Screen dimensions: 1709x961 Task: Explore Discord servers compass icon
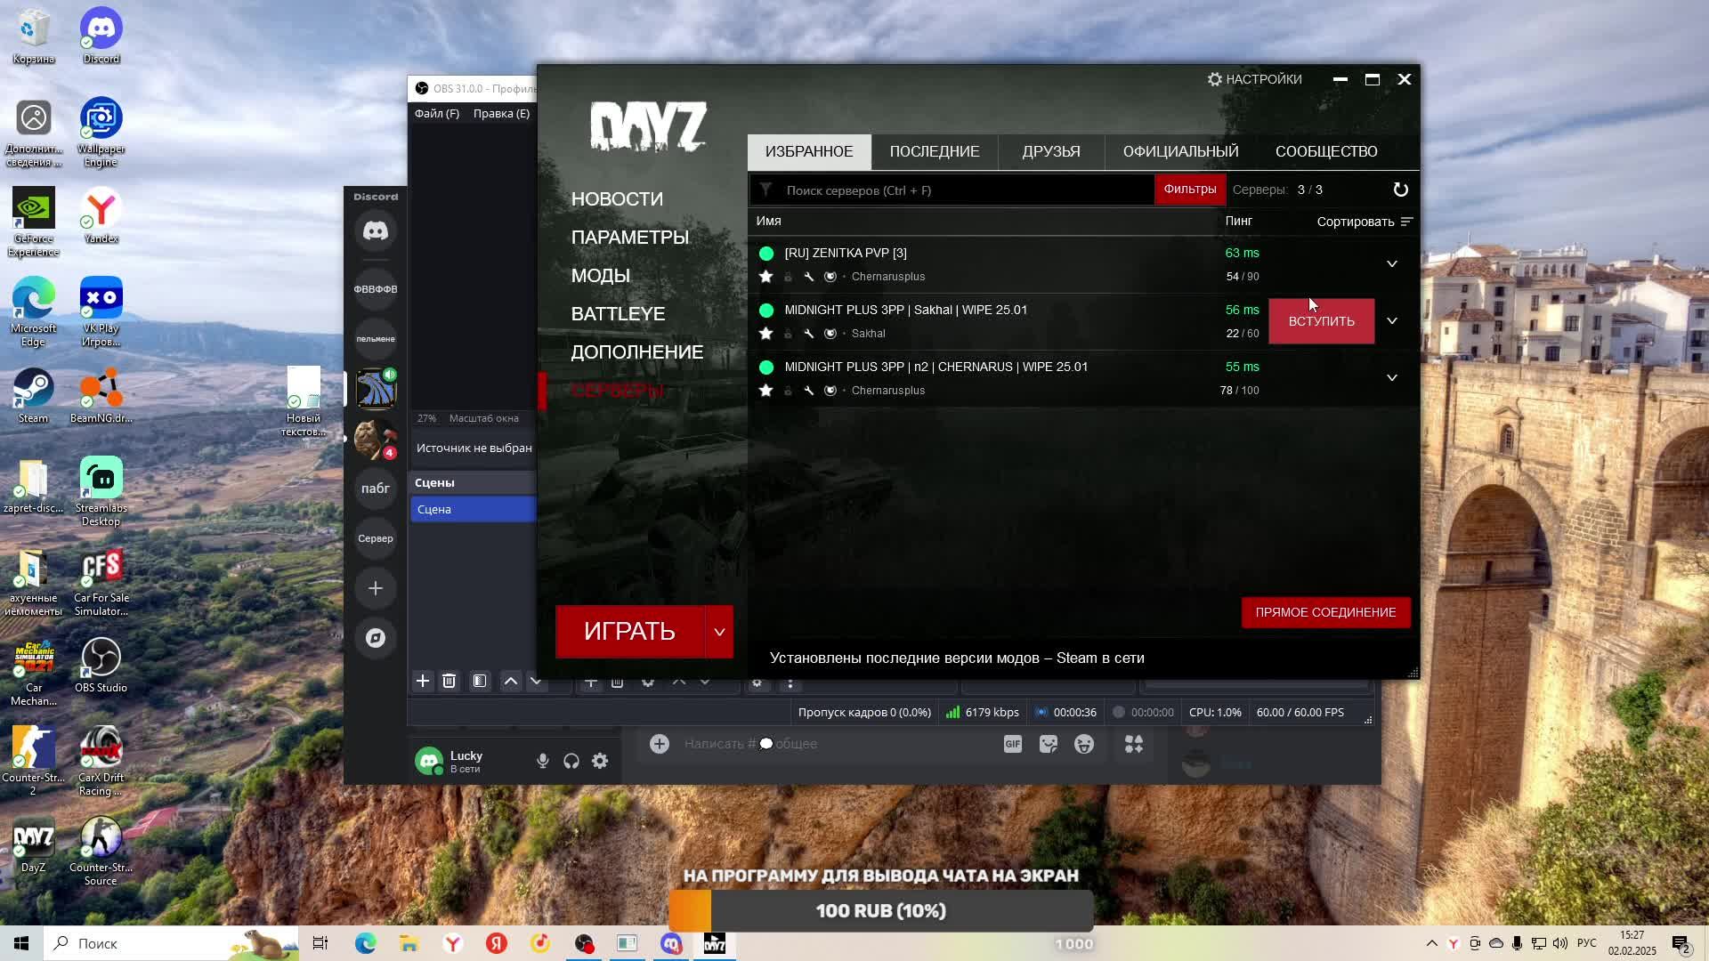376,638
